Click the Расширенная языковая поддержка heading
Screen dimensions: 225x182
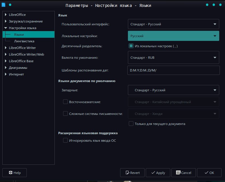point(88,133)
